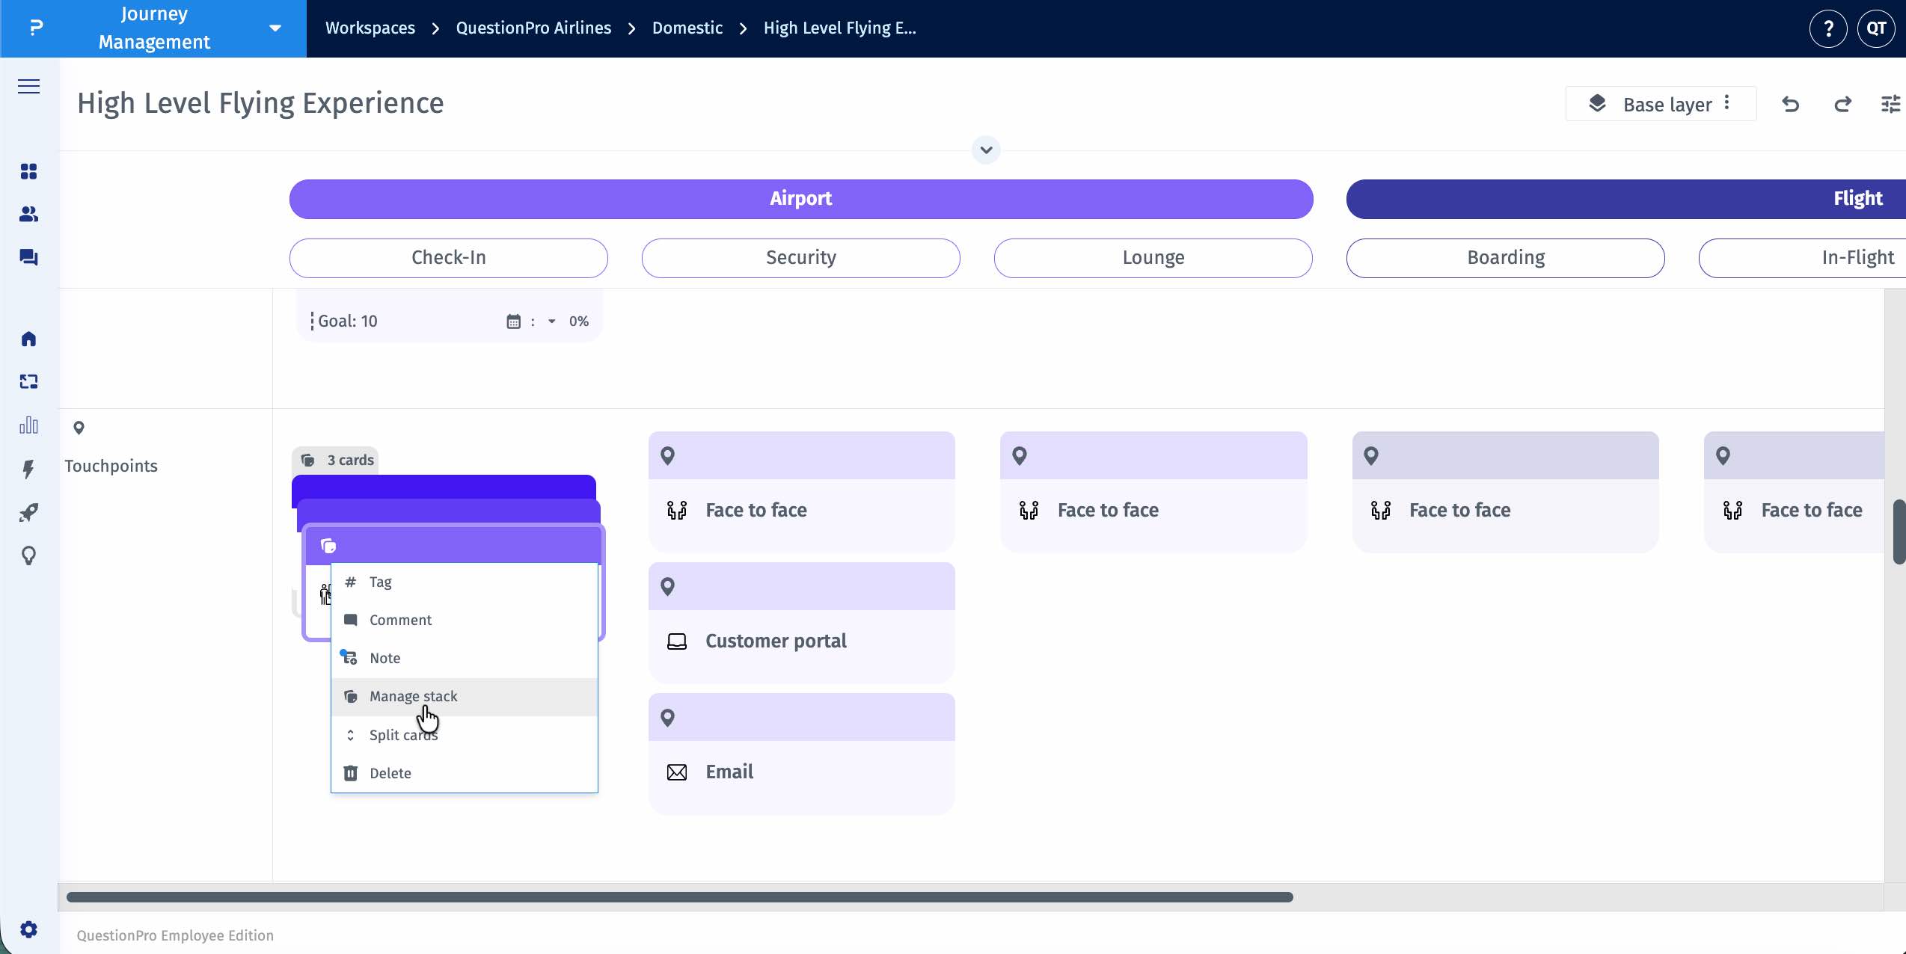Click the lightning automation icon in sidebar
1906x954 pixels.
click(28, 470)
